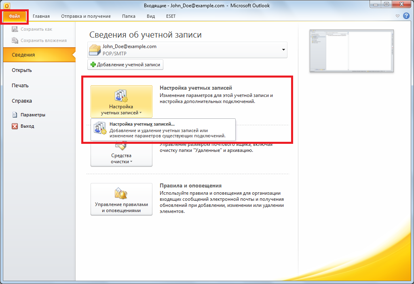This screenshot has height=284, width=414.
Task: Maximize the Outlook window
Action: (x=386, y=4)
